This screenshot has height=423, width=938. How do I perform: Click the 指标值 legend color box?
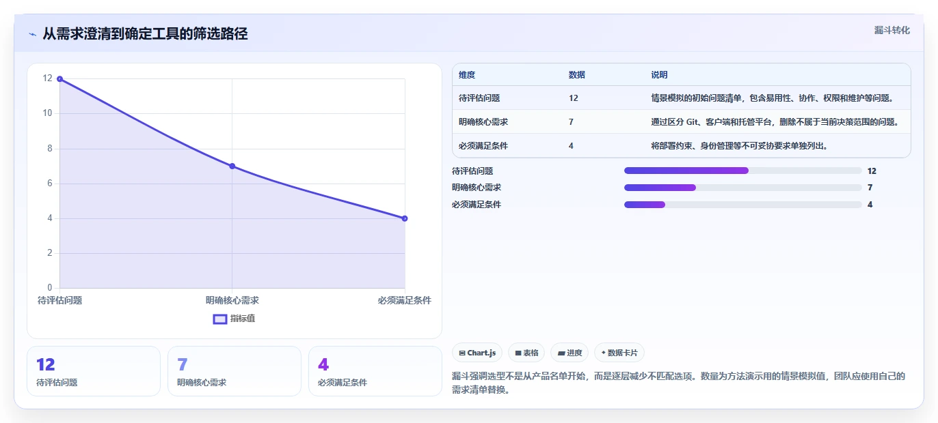220,319
